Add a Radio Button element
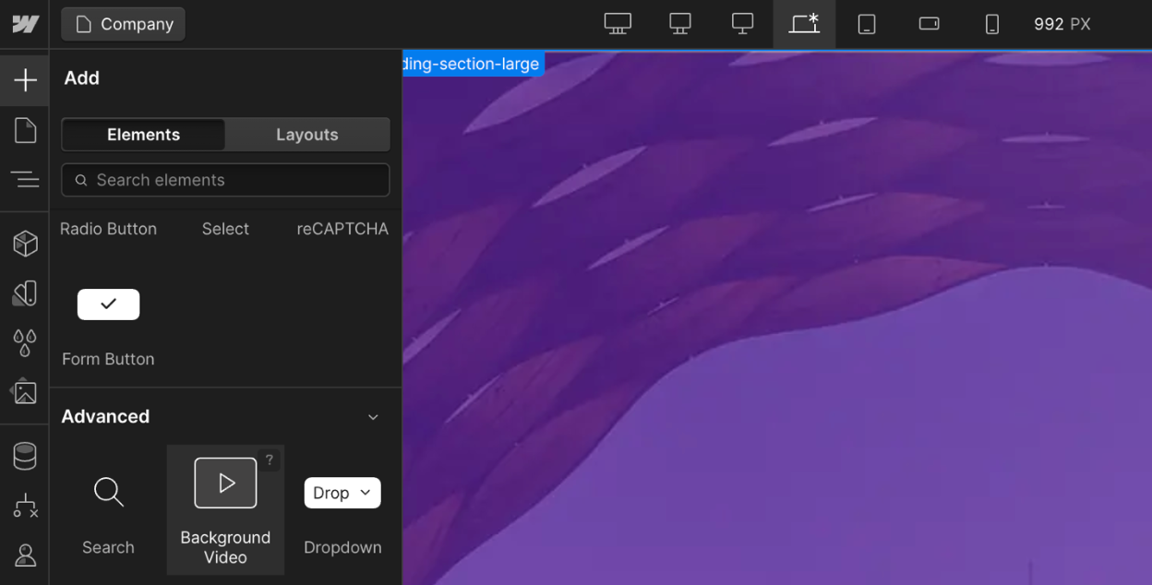The image size is (1152, 585). click(x=108, y=229)
